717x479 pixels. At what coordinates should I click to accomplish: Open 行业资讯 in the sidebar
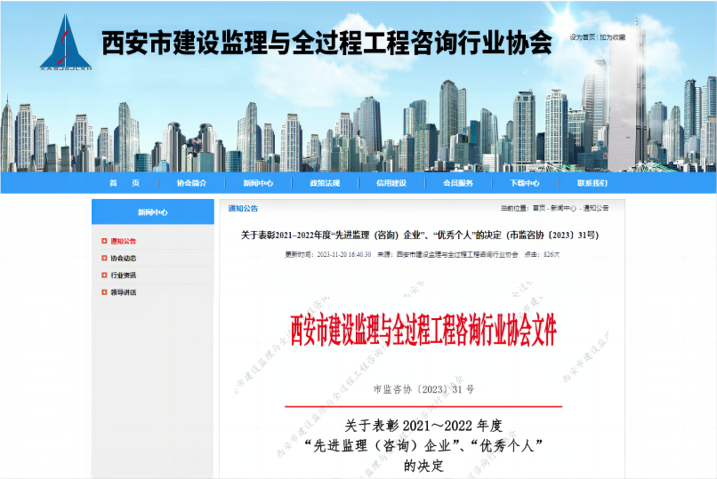[x=123, y=275]
